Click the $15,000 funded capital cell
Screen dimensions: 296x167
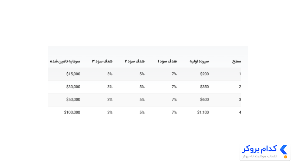[73, 74]
